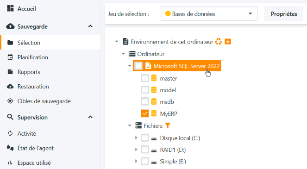The width and height of the screenshot is (307, 169).
Task: Expand the RAID1 (D:) node
Action: pos(136,150)
